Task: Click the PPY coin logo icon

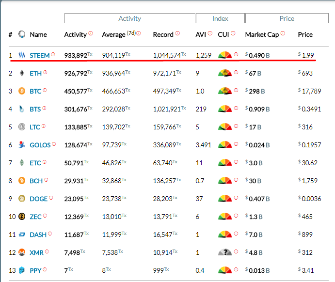Action: 22,270
